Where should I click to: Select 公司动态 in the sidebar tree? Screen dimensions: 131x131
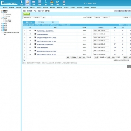(x=9, y=20)
